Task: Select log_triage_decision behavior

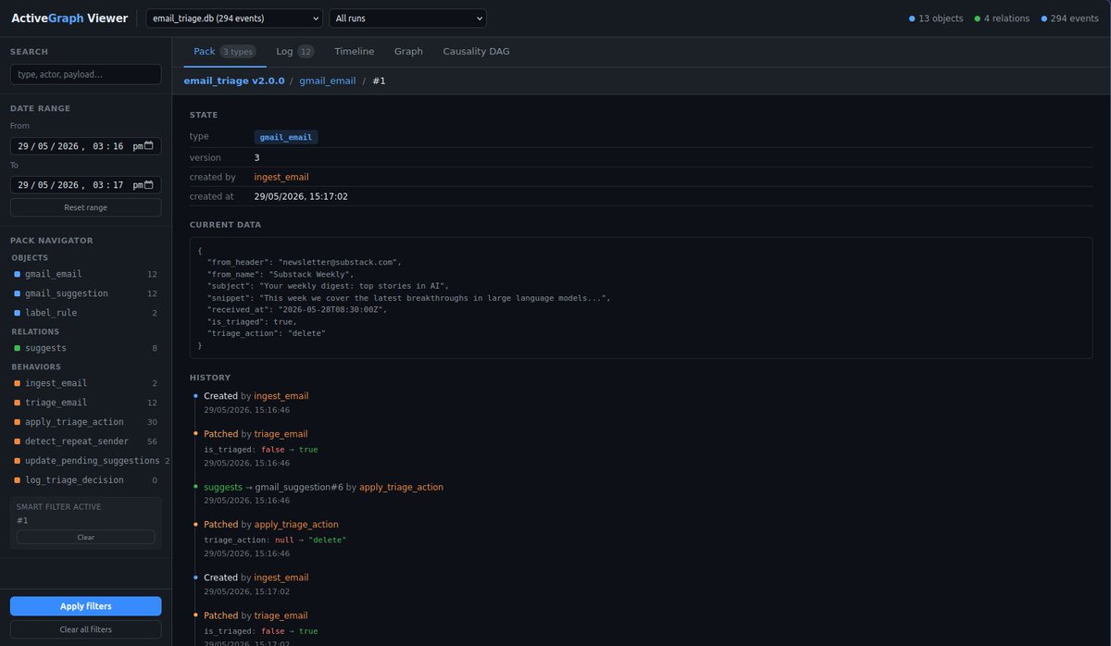Action: (x=86, y=480)
